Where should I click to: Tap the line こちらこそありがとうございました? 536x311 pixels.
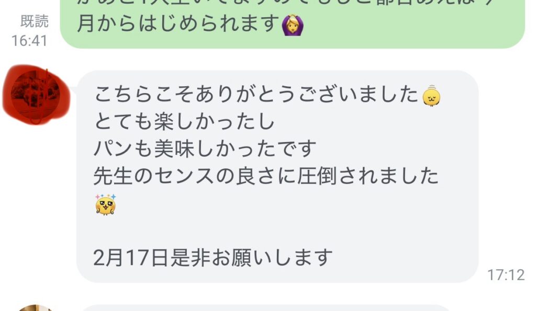pyautogui.click(x=256, y=94)
